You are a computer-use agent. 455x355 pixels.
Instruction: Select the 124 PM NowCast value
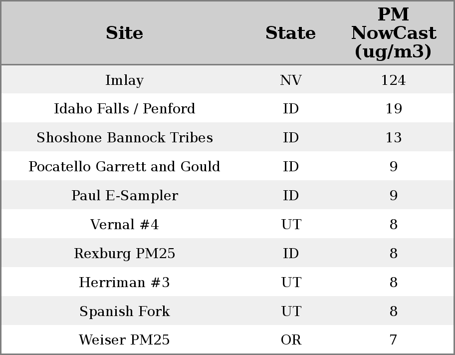(x=393, y=80)
